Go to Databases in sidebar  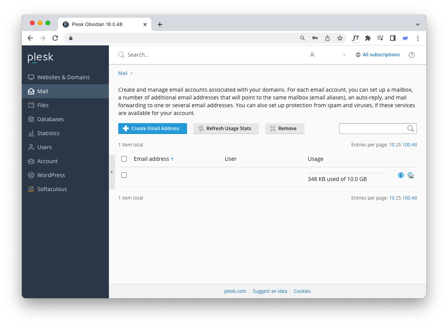[x=51, y=119]
